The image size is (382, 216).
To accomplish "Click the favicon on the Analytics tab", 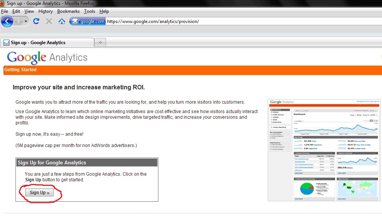I will pyautogui.click(x=6, y=43).
